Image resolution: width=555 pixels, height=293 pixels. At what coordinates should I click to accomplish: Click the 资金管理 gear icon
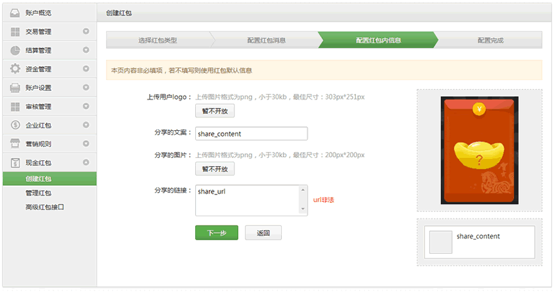(x=15, y=69)
